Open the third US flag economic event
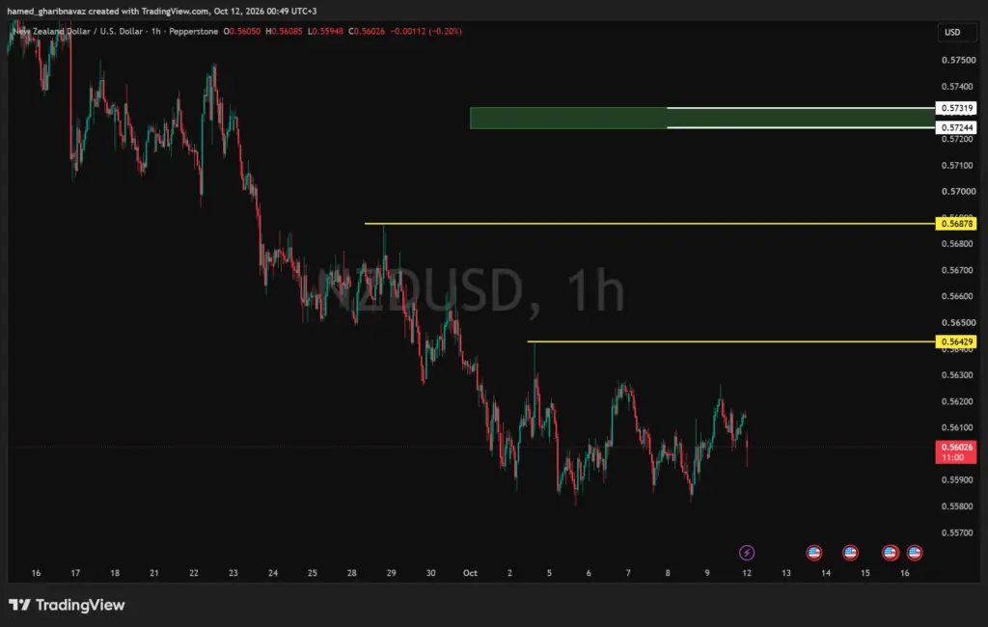This screenshot has width=988, height=627. click(890, 553)
